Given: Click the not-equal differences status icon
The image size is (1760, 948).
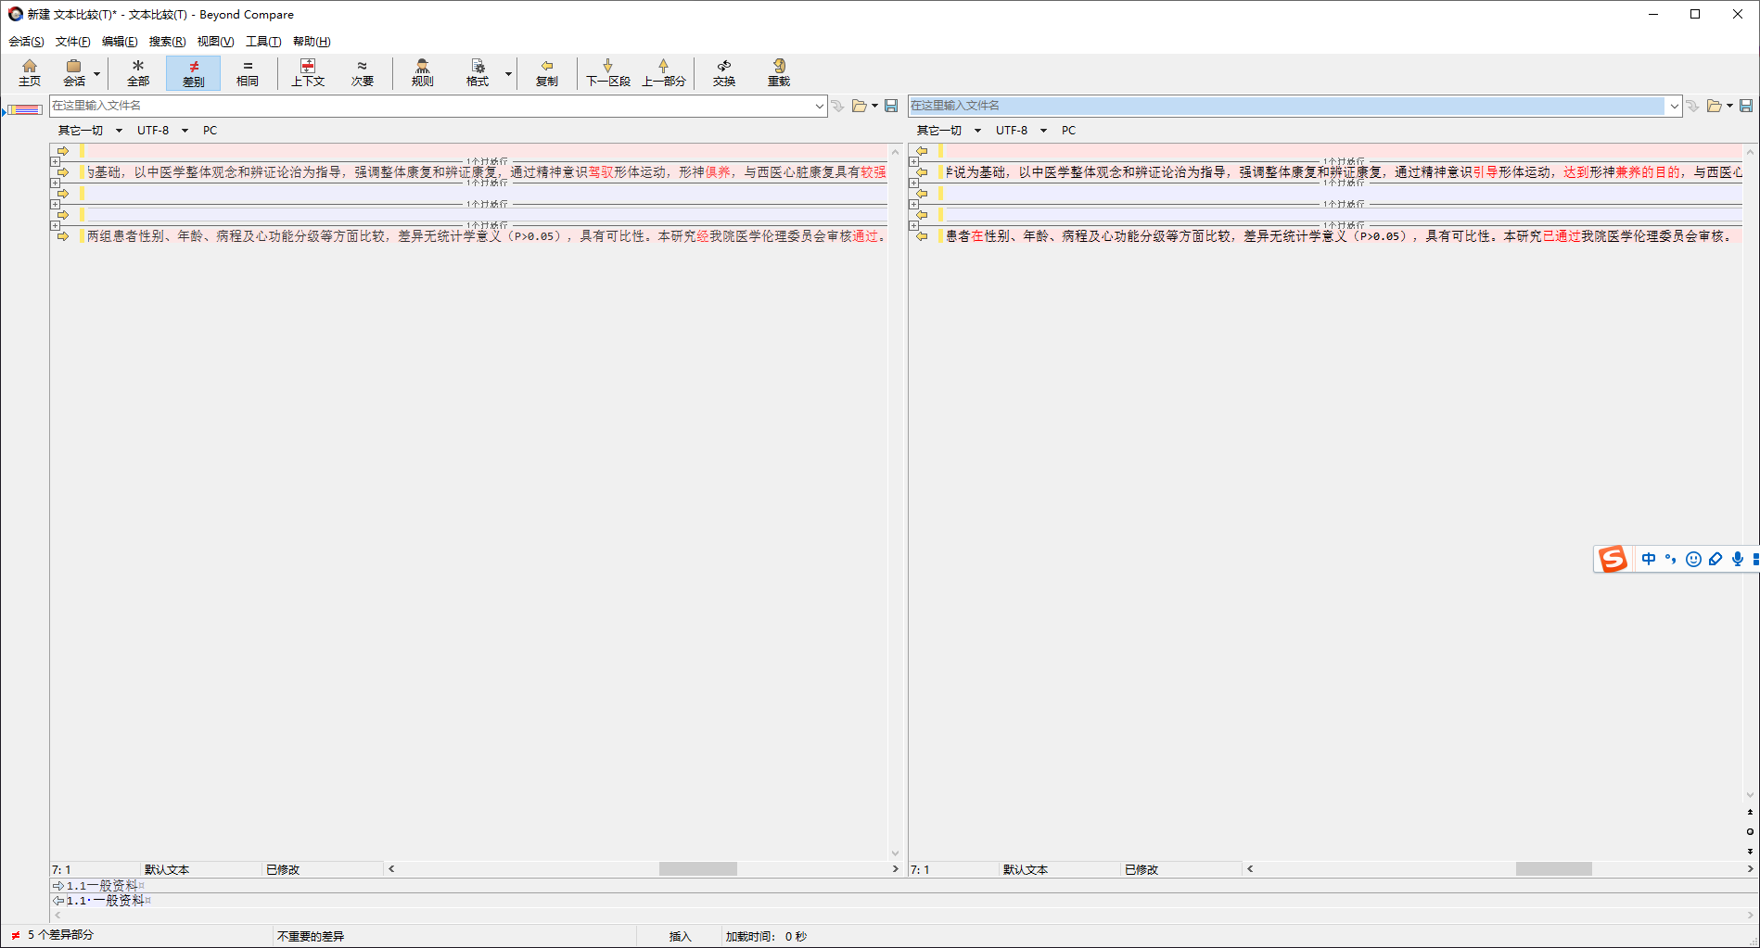Looking at the screenshot, I should [16, 935].
